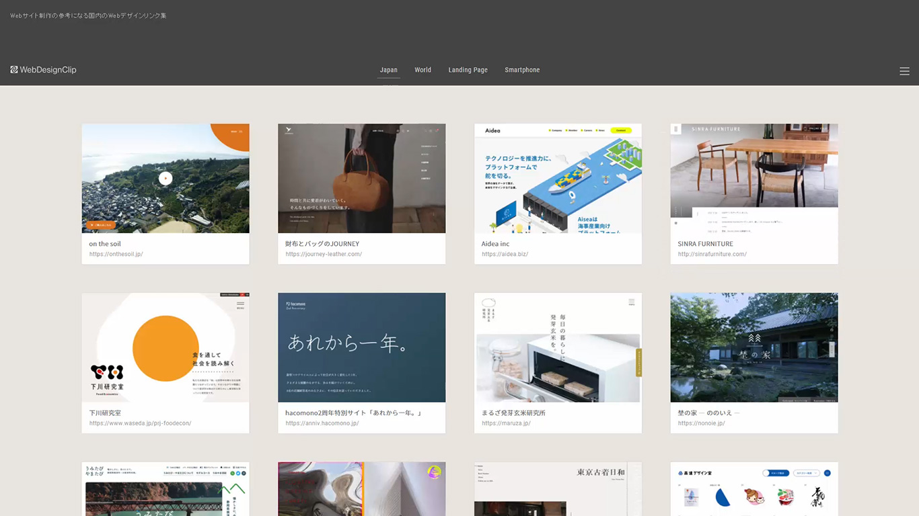The width and height of the screenshot is (919, 516).
Task: Go to the Smartphone tab
Action: (522, 70)
